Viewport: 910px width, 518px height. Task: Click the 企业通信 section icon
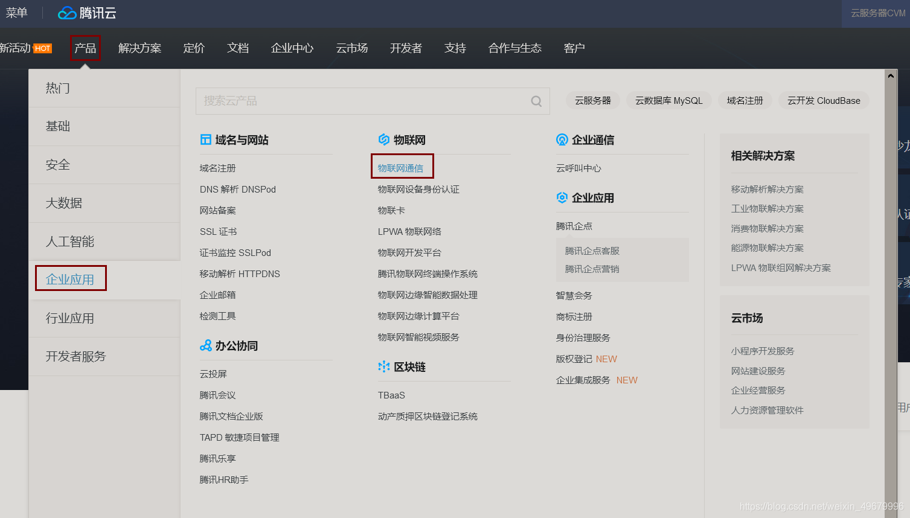(x=562, y=139)
